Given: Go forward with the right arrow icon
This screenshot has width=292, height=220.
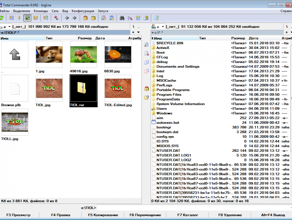Looking at the screenshot, I should click(75, 18).
